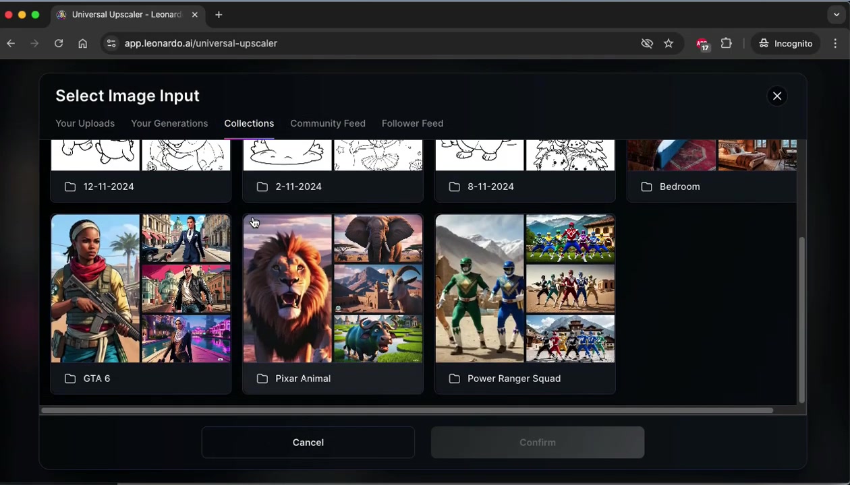Click the folder icon beside Pixar Animal
This screenshot has height=485, width=850.
point(262,379)
